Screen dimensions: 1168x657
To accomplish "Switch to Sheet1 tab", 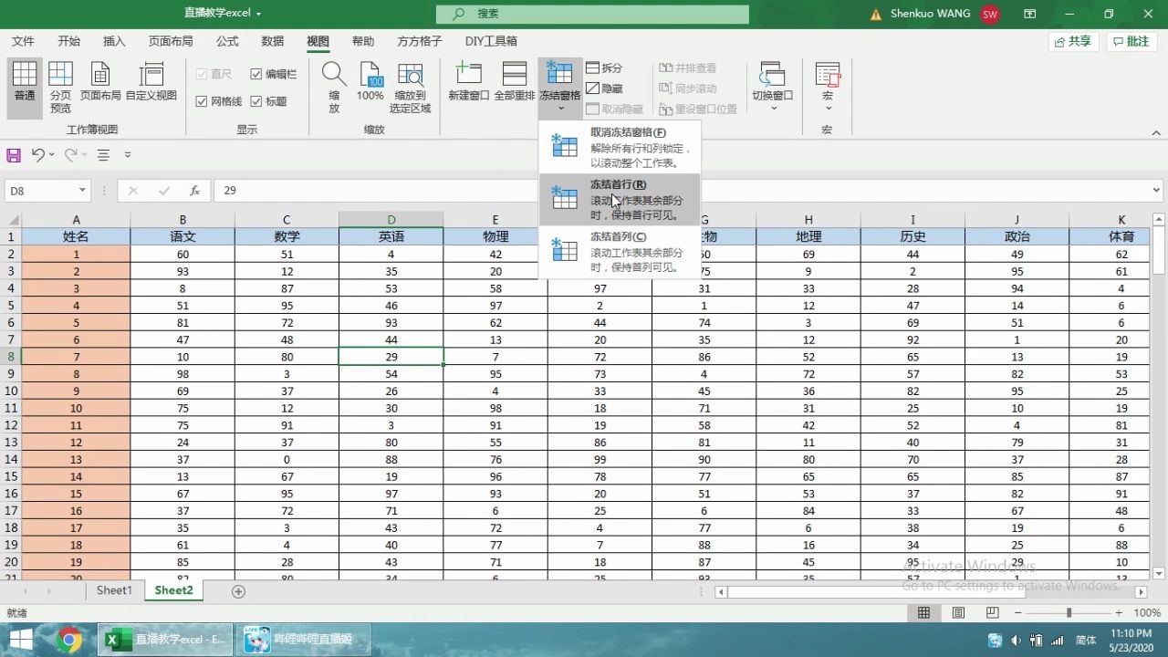I will [x=114, y=590].
